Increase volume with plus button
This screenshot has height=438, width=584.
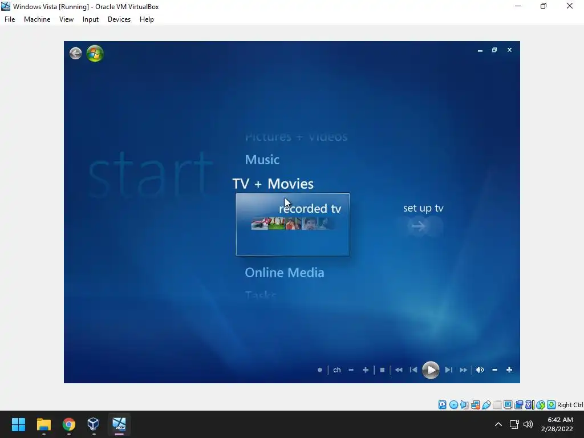tap(509, 370)
